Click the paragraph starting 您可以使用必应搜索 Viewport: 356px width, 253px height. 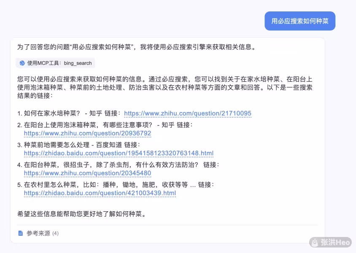point(165,87)
